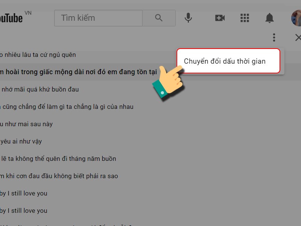Click the YouTube logo
This screenshot has height=226, width=301.
tap(11, 17)
